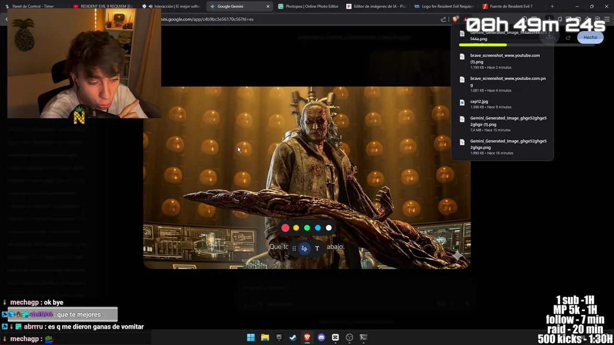The height and width of the screenshot is (345, 614).
Task: Click the dotted drag handle of the annotation toolbar
Action: (294, 248)
